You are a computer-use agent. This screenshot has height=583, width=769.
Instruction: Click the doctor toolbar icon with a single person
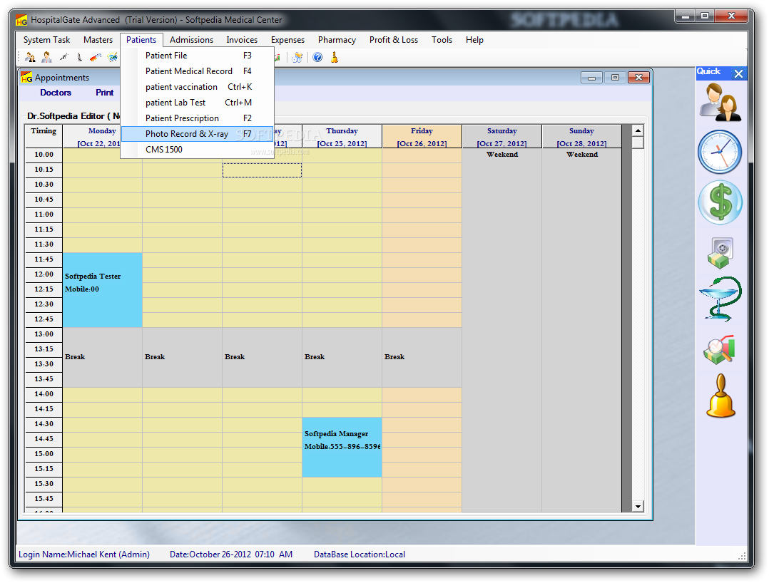click(x=46, y=57)
